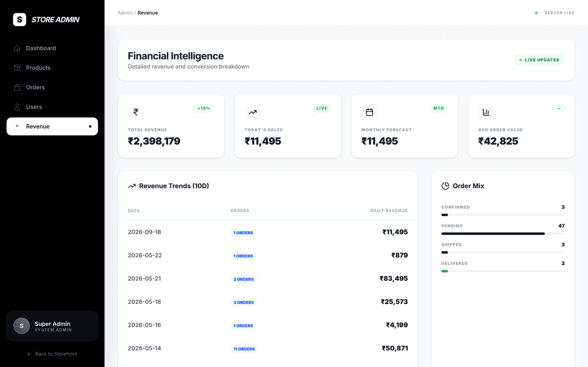Click the Products box icon
Image resolution: width=588 pixels, height=367 pixels.
(17, 68)
